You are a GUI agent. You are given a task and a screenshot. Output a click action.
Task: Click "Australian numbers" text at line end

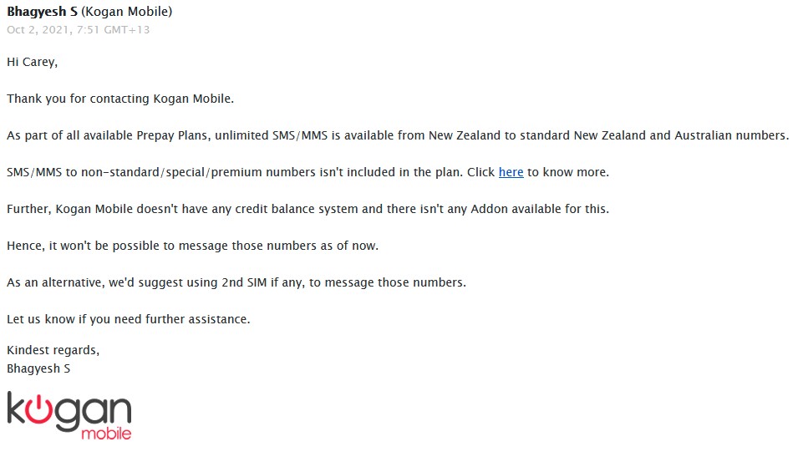click(x=731, y=135)
